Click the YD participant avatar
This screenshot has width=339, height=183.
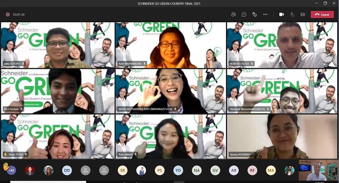pos(178,170)
